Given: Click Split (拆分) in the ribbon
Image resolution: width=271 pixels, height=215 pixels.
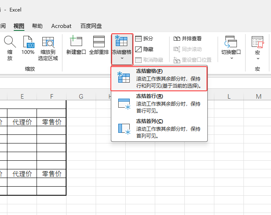Looking at the screenshot, I should pyautogui.click(x=144, y=39).
